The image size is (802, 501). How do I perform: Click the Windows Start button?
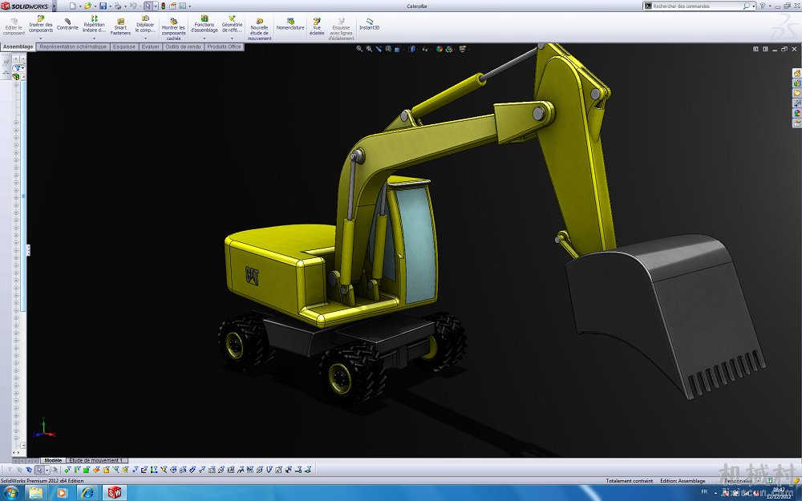tap(10, 493)
